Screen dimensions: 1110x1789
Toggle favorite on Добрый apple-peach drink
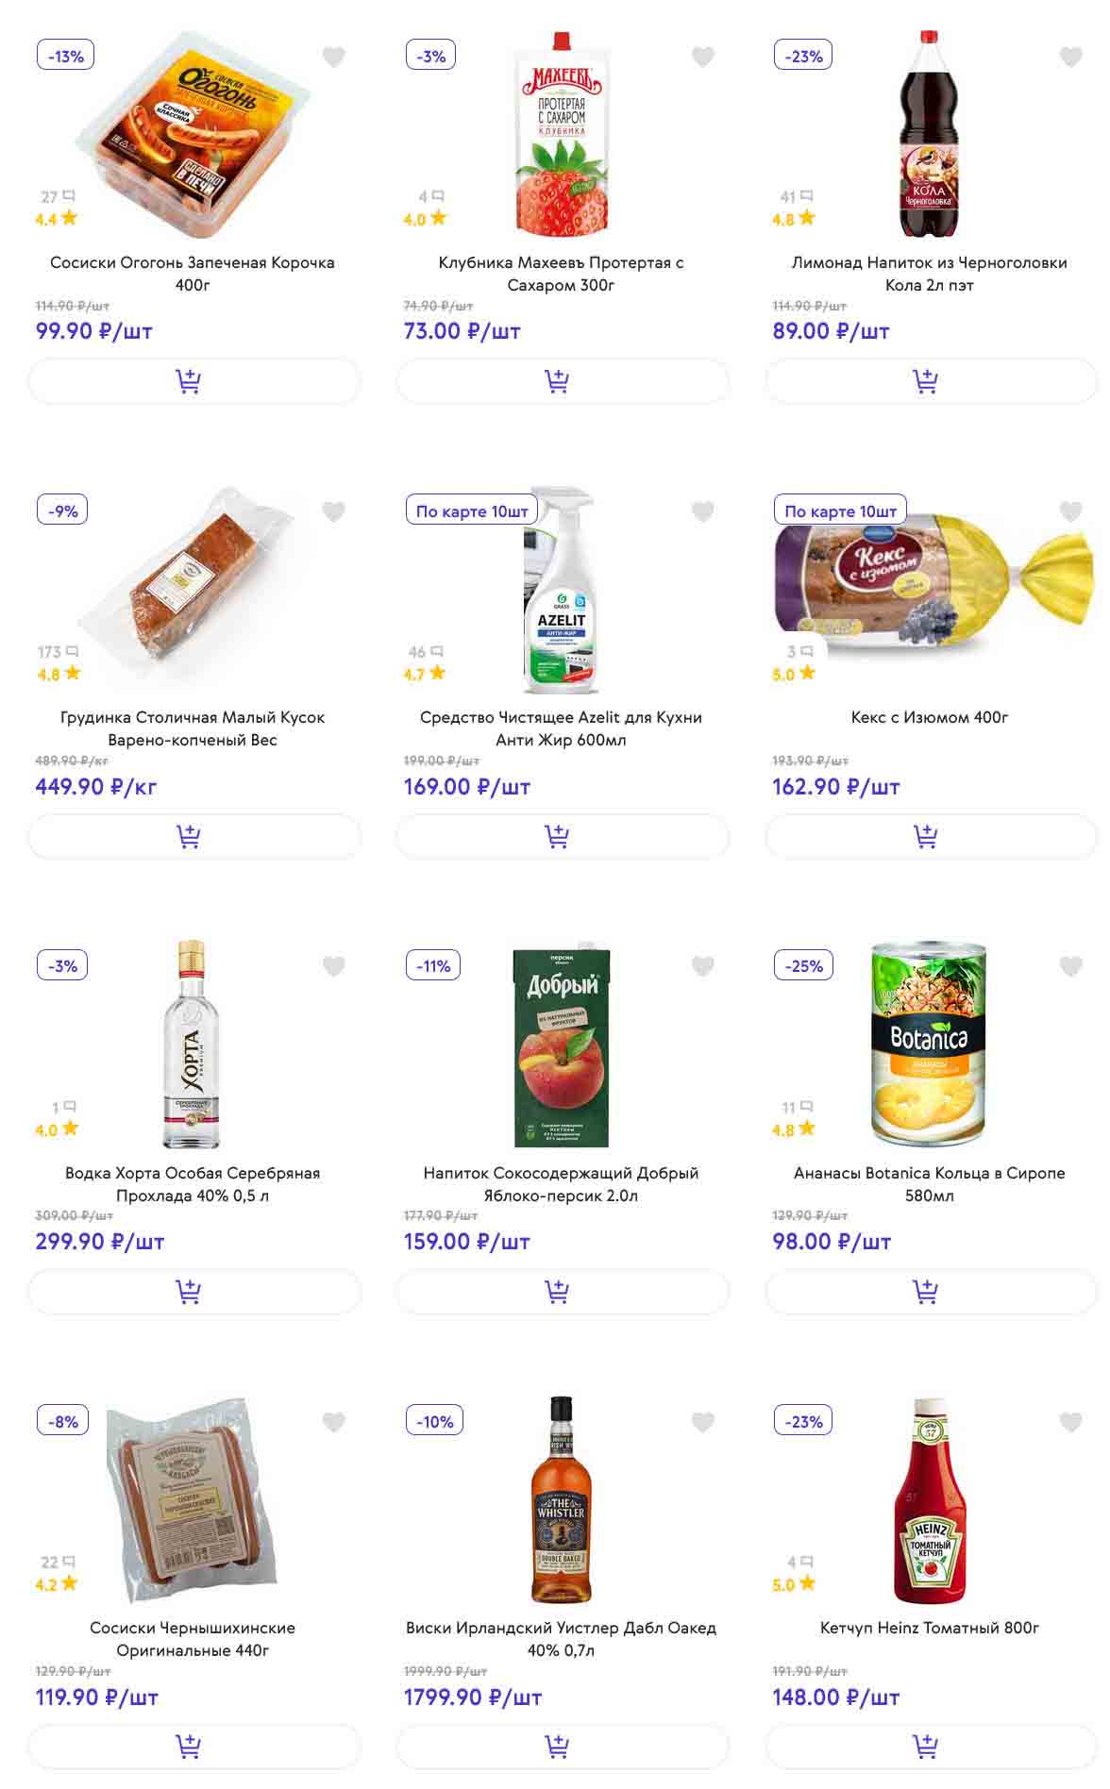(702, 966)
